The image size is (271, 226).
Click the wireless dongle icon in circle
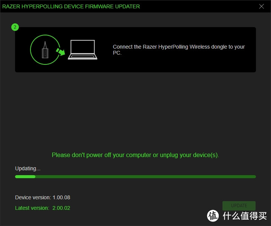[45, 50]
